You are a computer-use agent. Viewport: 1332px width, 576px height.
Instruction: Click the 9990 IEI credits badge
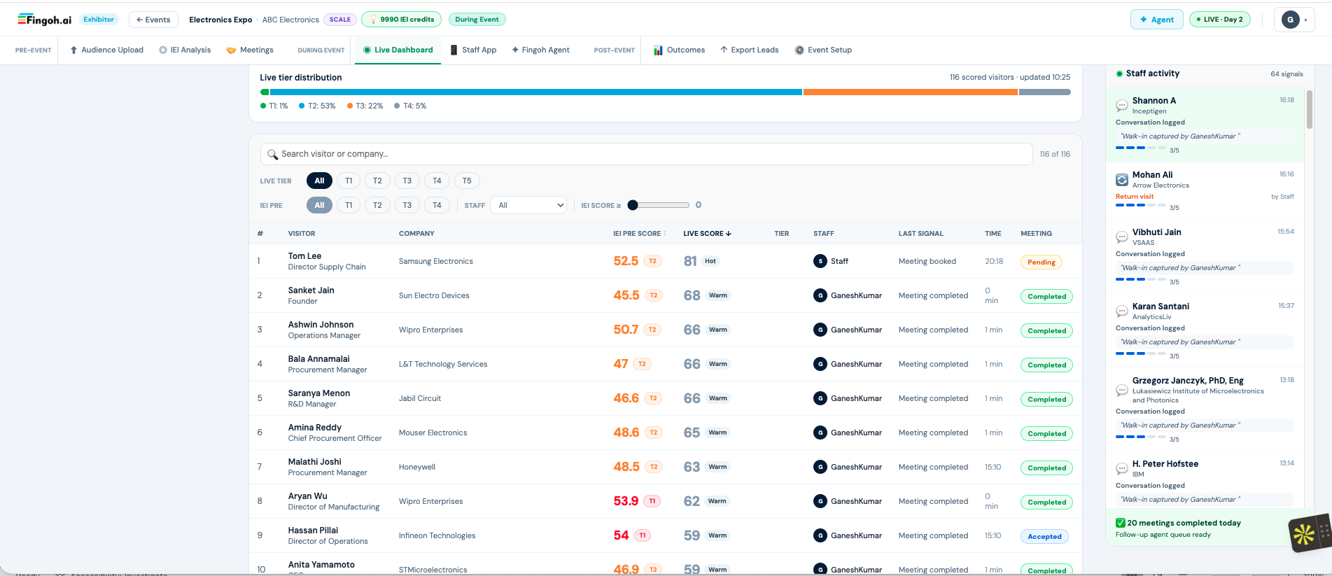point(401,20)
